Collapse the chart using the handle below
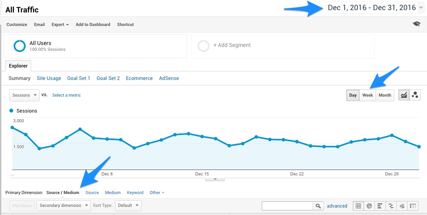This screenshot has height=215, width=427. pyautogui.click(x=215, y=179)
